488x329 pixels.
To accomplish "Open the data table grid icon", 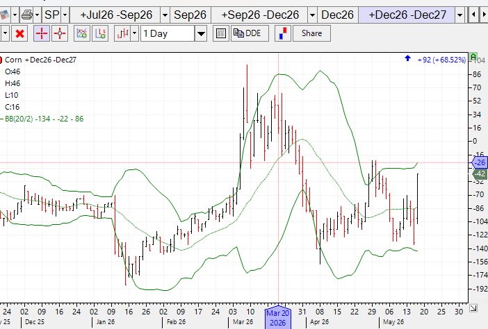I will pos(221,33).
